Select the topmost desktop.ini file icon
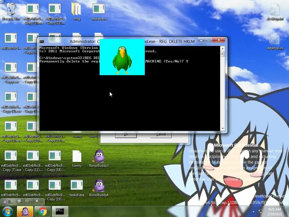The image size is (289, 217). point(275,12)
